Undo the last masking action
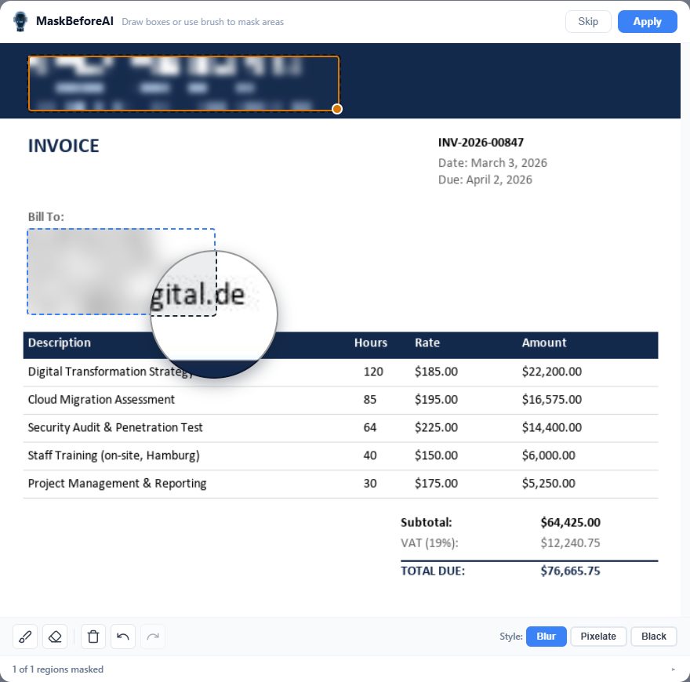This screenshot has height=682, width=690. tap(122, 636)
